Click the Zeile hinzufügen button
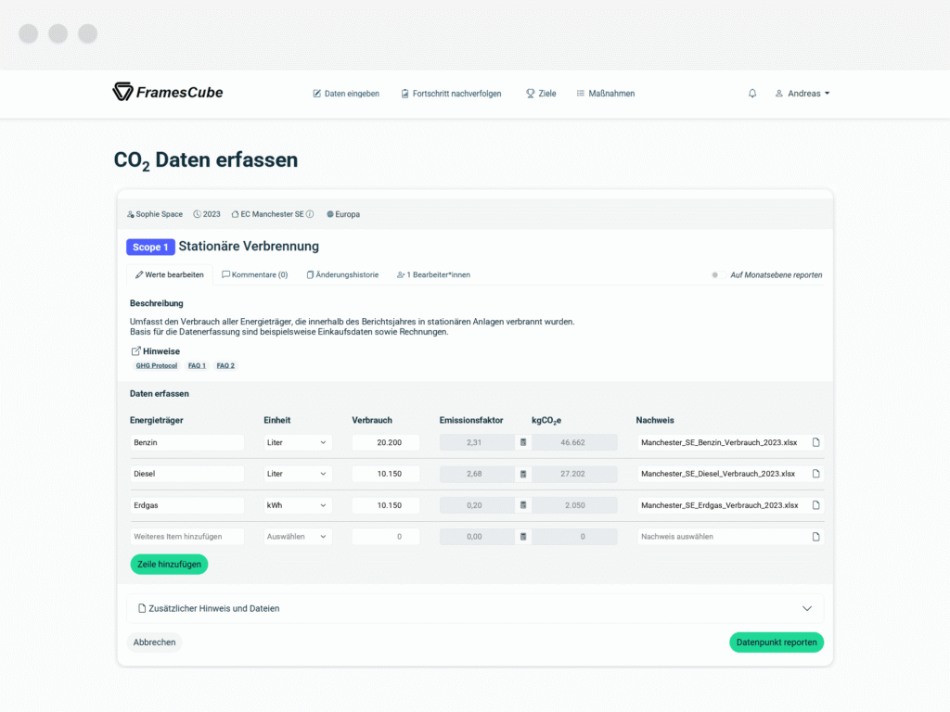Viewport: 950px width, 712px height. point(169,565)
